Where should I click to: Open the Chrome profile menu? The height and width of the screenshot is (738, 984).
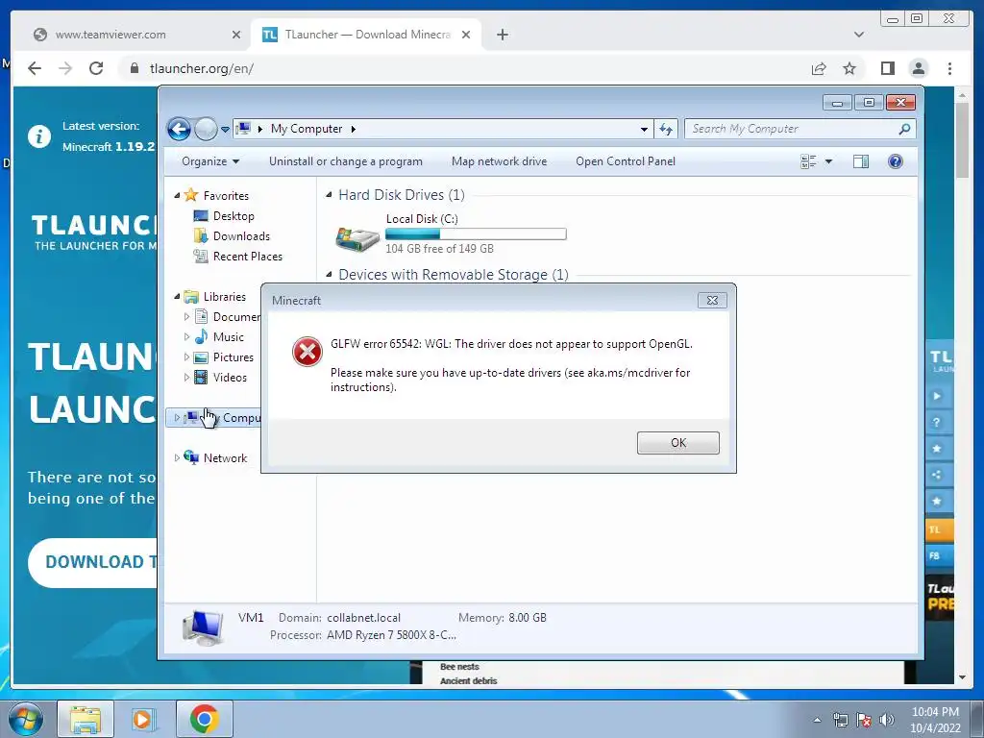919,68
